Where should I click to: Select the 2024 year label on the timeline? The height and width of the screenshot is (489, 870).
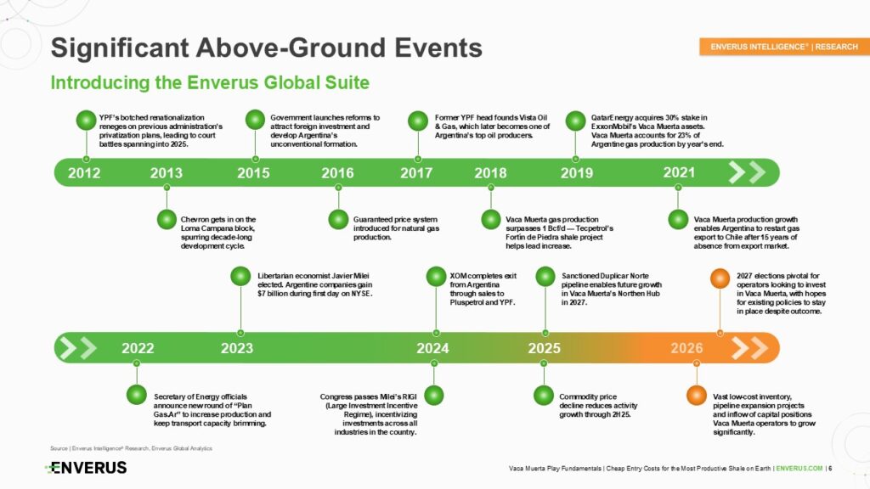click(432, 348)
